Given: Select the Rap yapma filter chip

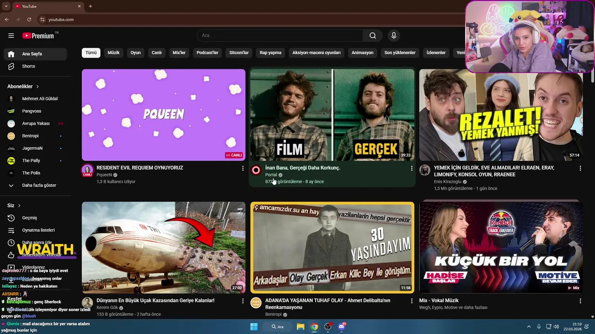Looking at the screenshot, I should (x=271, y=52).
